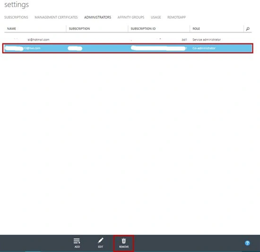260x252 pixels.
Task: Select the live.com administrator name cell
Action: (32, 48)
